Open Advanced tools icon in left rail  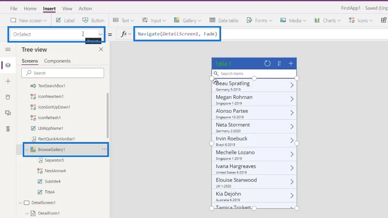click(8, 129)
